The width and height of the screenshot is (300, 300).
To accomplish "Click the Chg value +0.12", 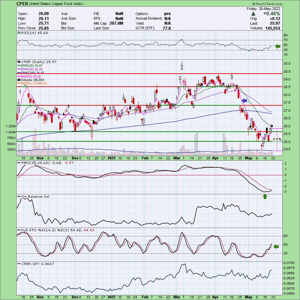I will (275, 19).
